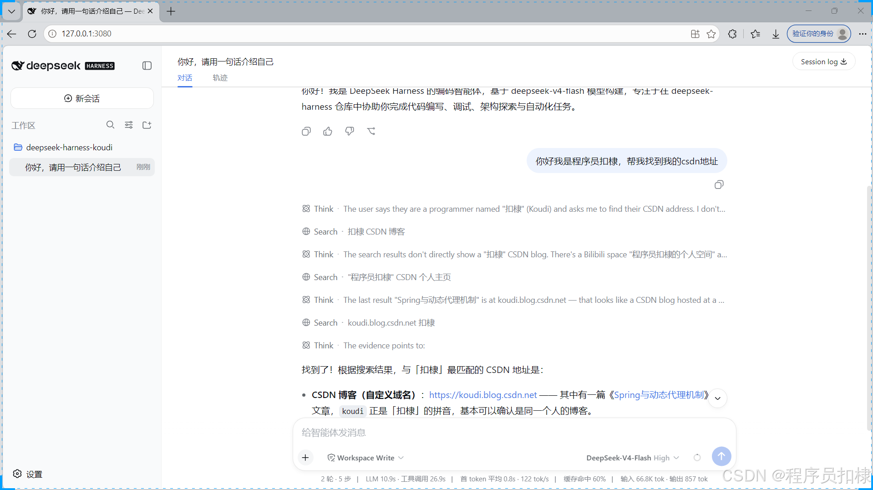Bookmark this page with the star
This screenshot has height=490, width=873.
pyautogui.click(x=711, y=34)
